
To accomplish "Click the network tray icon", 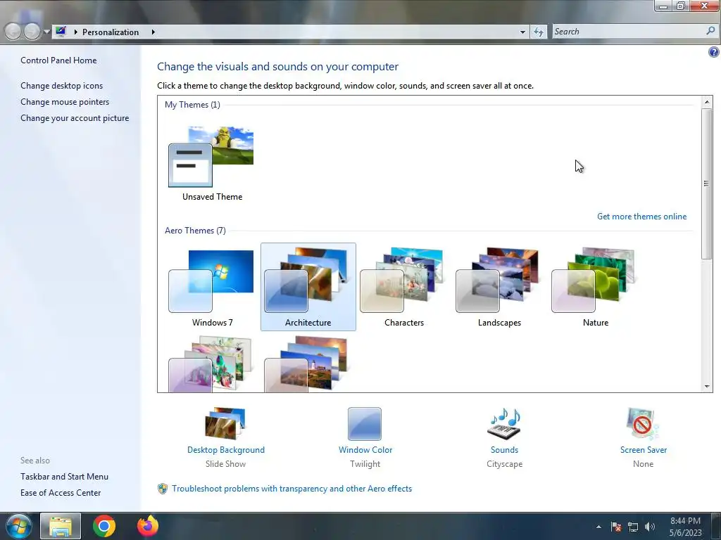I will (633, 527).
